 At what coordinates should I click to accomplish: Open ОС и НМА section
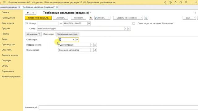pos(6,50)
